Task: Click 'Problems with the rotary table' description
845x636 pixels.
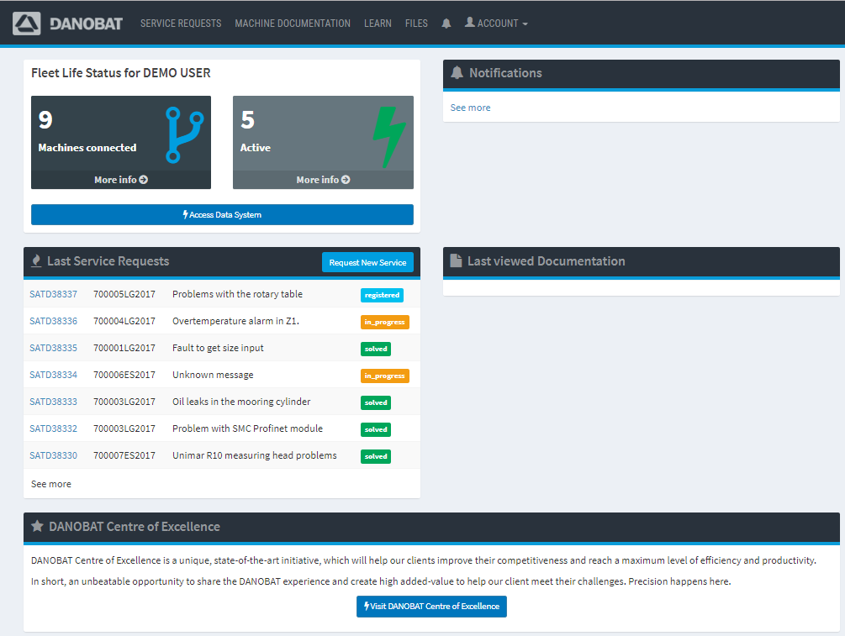Action: pos(238,294)
